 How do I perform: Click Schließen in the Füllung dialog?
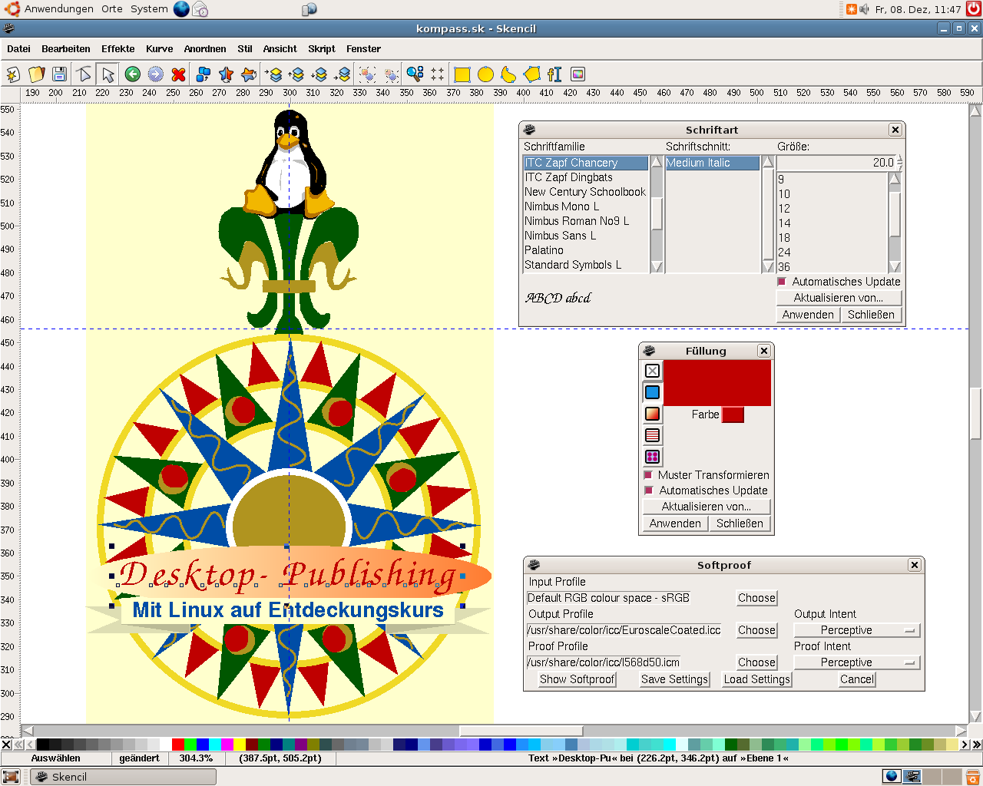(x=740, y=523)
